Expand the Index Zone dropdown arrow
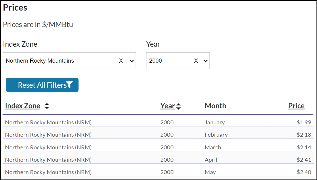Screen dimensions: 317x180 [x=132, y=61]
